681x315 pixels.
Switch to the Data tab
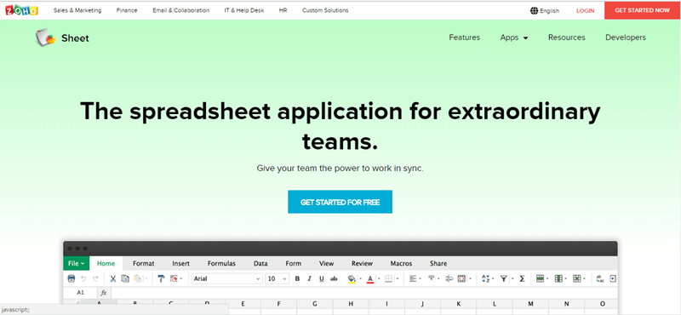pyautogui.click(x=260, y=263)
